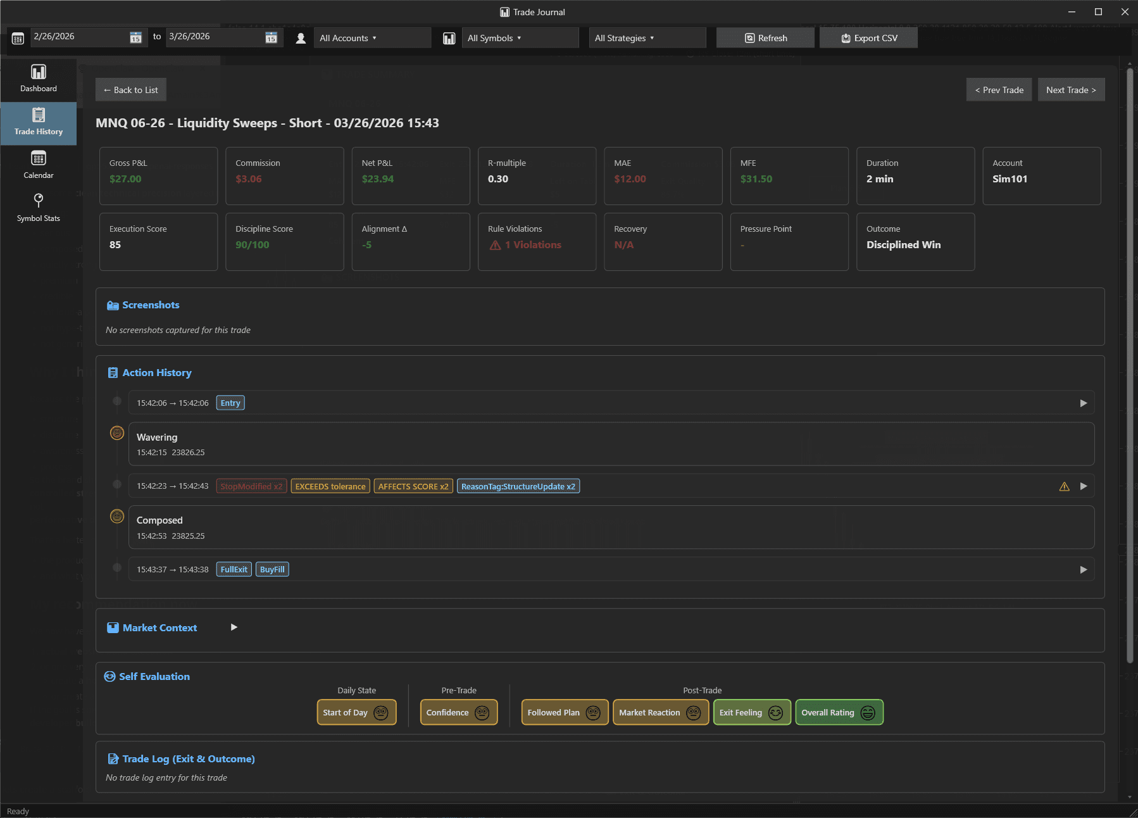The image size is (1138, 818).
Task: Toggle the Overall Rating emoji
Action: 838,712
